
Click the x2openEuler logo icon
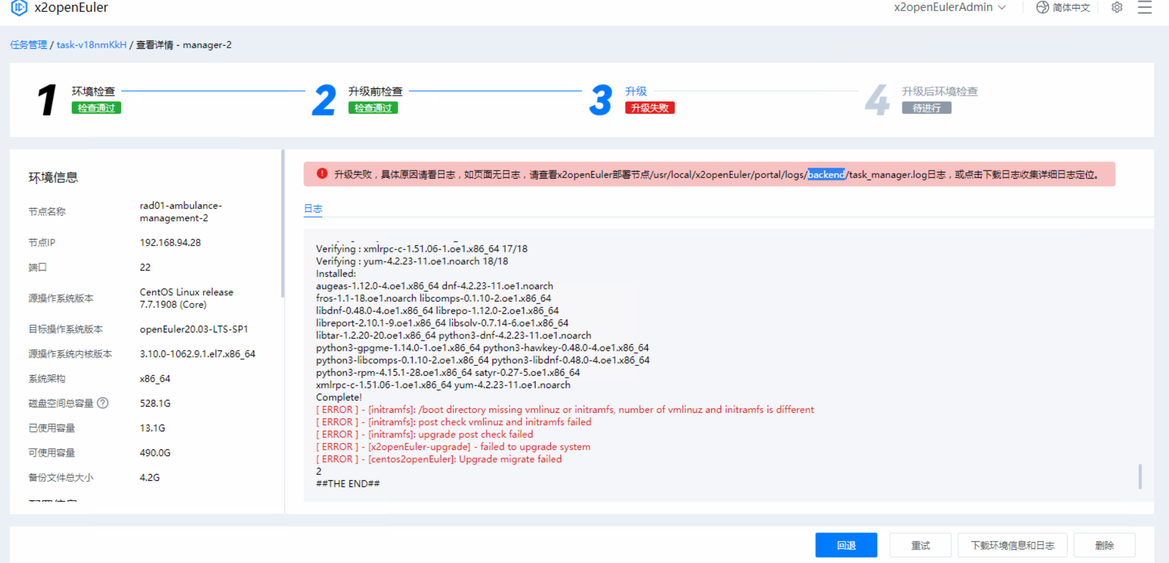(19, 7)
